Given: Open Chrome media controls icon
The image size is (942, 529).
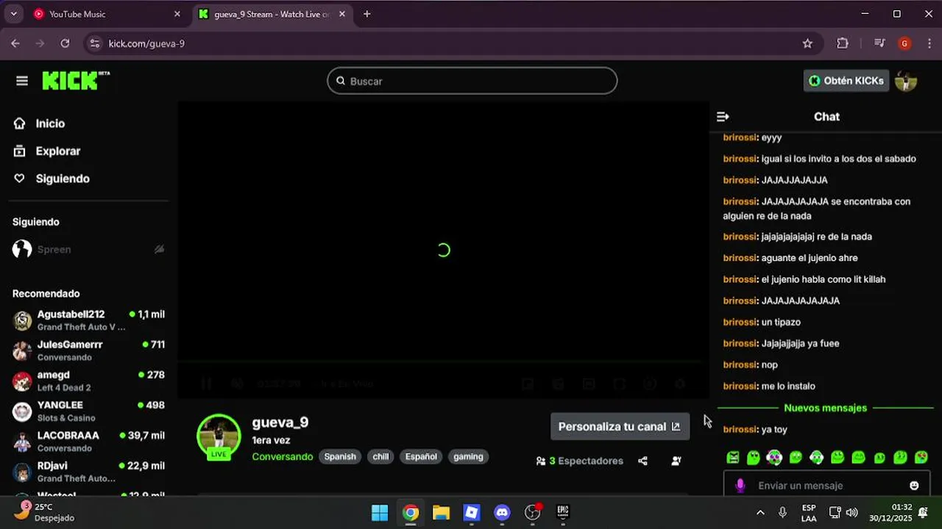Looking at the screenshot, I should 879,43.
